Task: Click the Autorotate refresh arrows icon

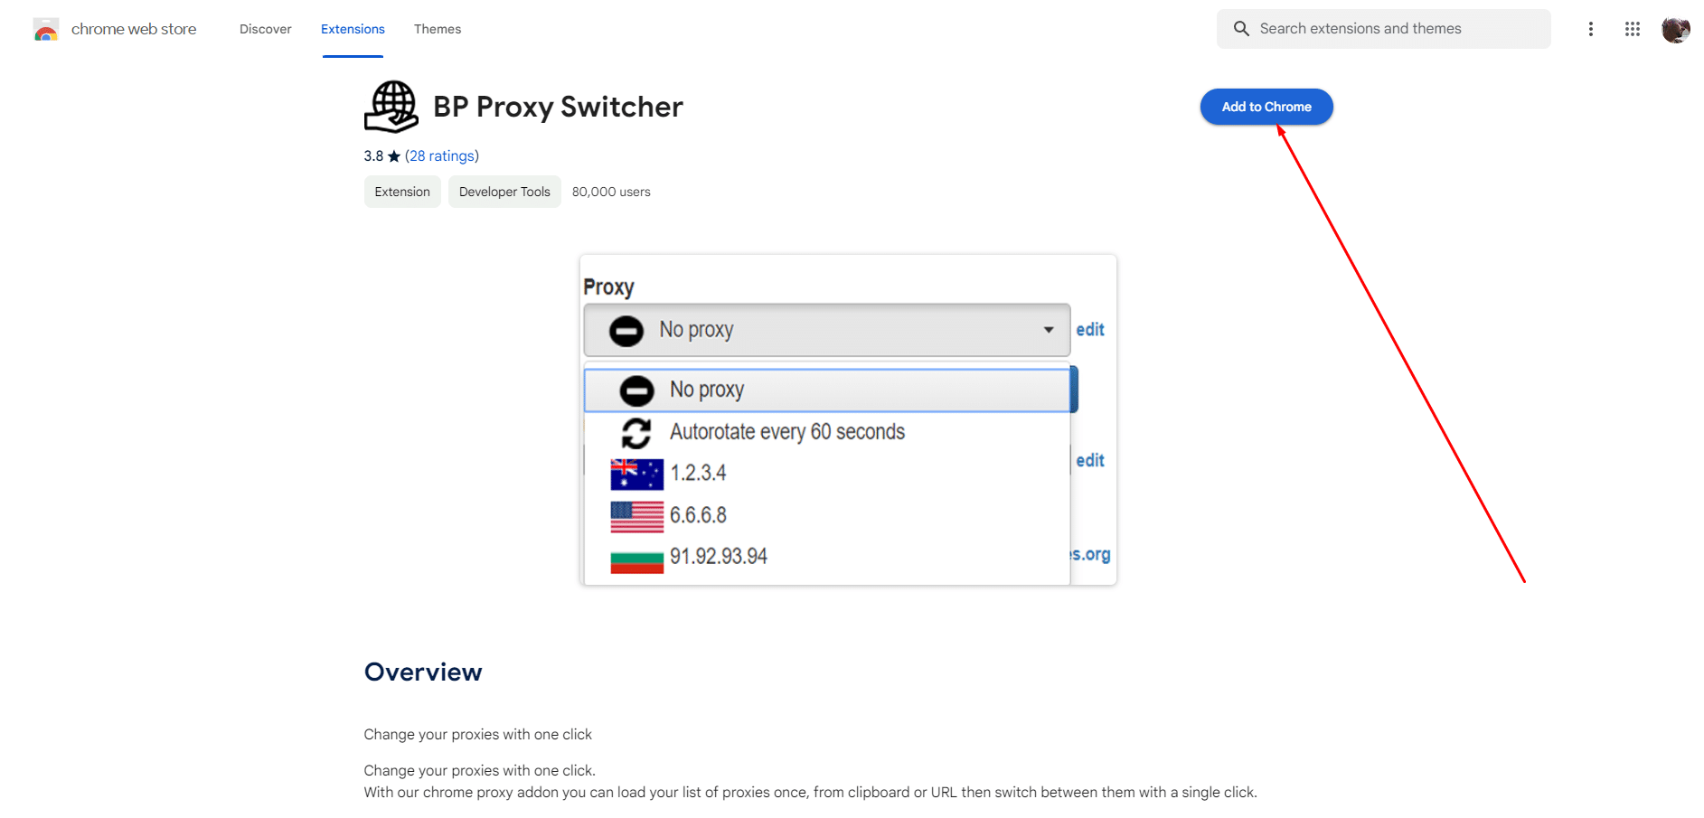Action: 636,433
